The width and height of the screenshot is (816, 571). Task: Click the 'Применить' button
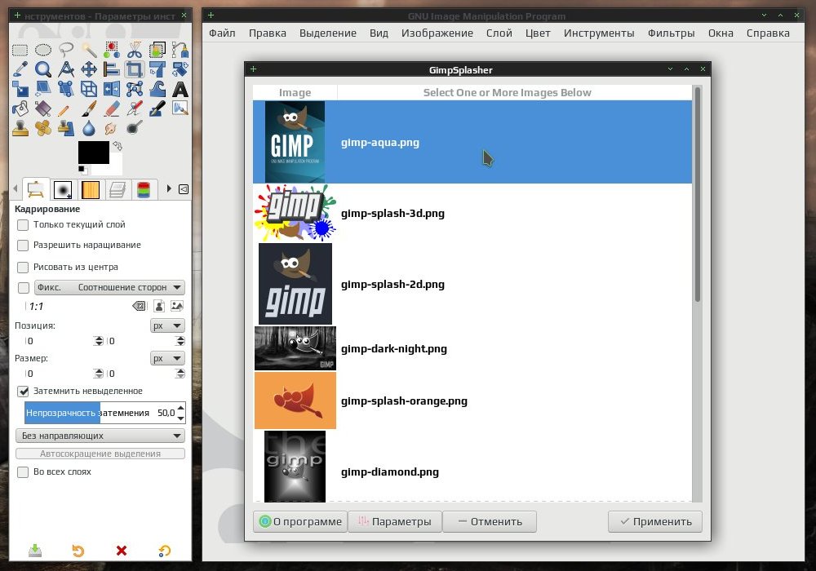click(655, 521)
